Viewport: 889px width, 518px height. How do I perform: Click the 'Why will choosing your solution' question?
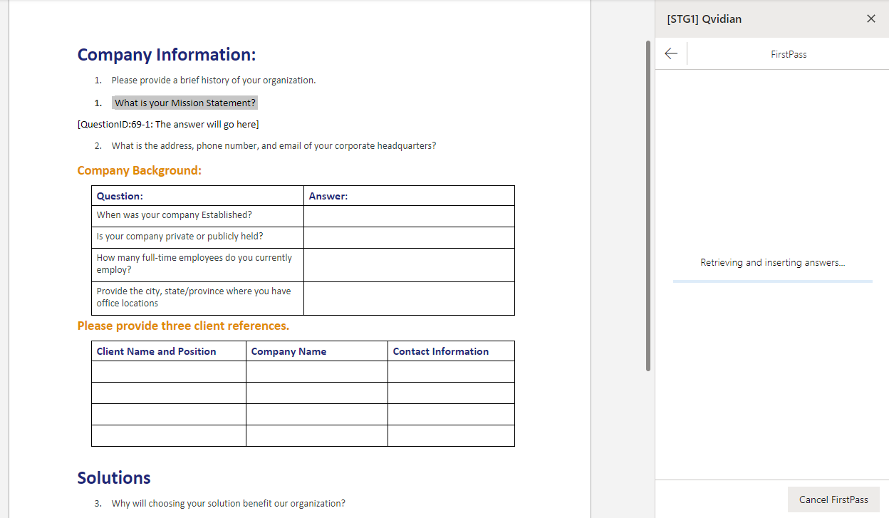(229, 503)
